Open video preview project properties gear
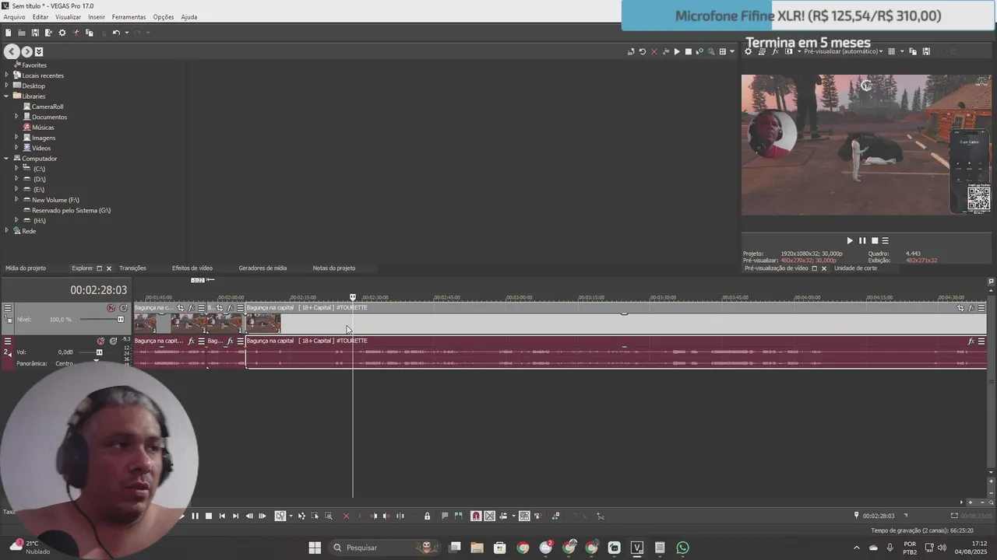The height and width of the screenshot is (560, 997). point(749,51)
